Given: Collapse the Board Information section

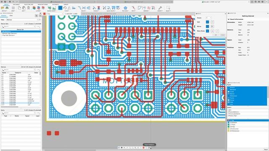Looking at the screenshot, I should [x=229, y=19].
